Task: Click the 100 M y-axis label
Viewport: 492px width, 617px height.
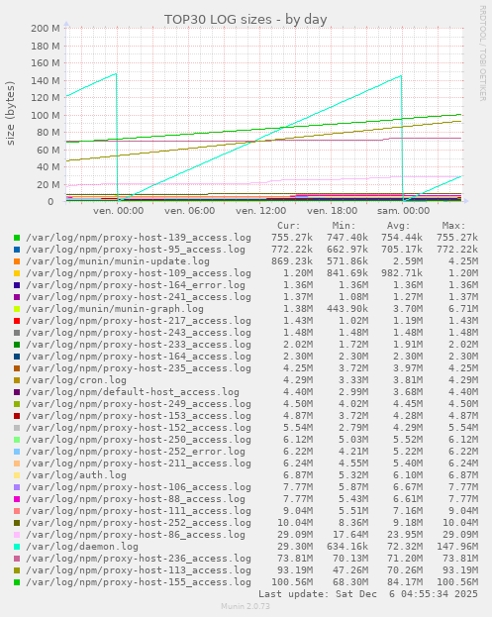Action: 46,115
